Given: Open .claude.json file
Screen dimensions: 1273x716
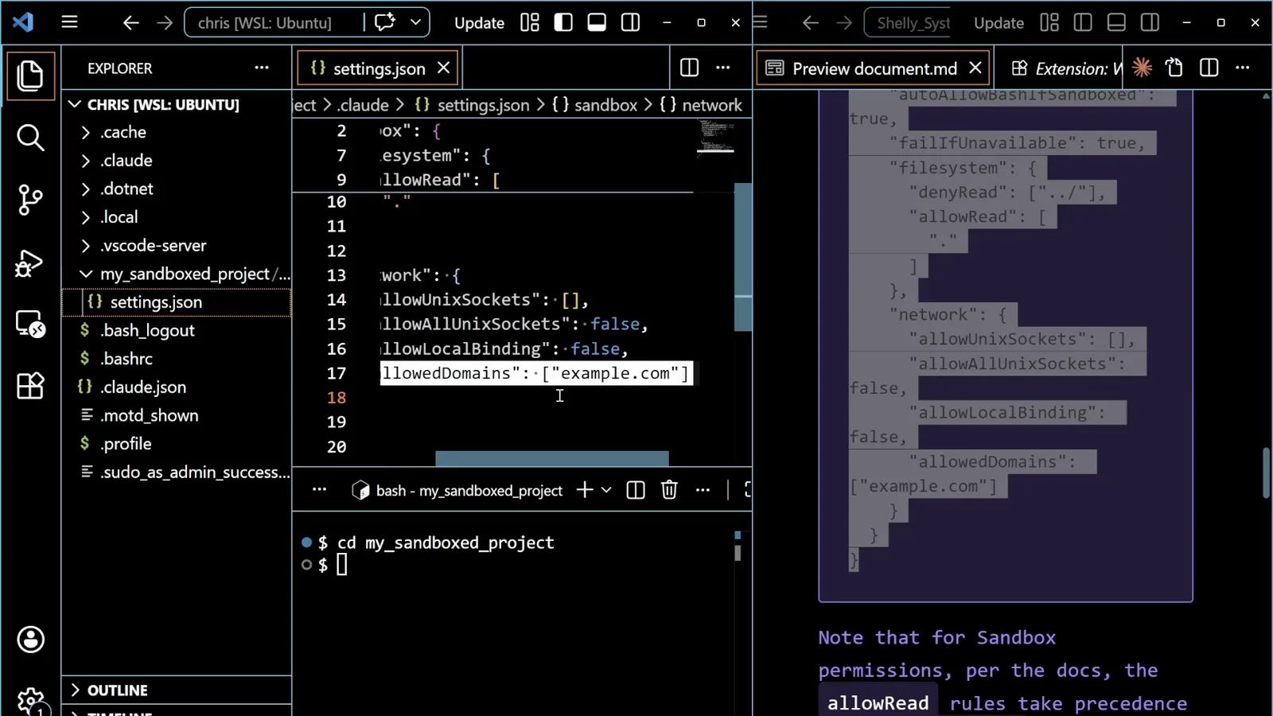Looking at the screenshot, I should pos(177,387).
